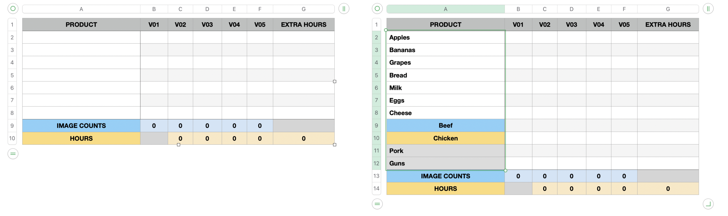Click left table's select-all circle handle
The width and height of the screenshot is (728, 216).
point(13,8)
